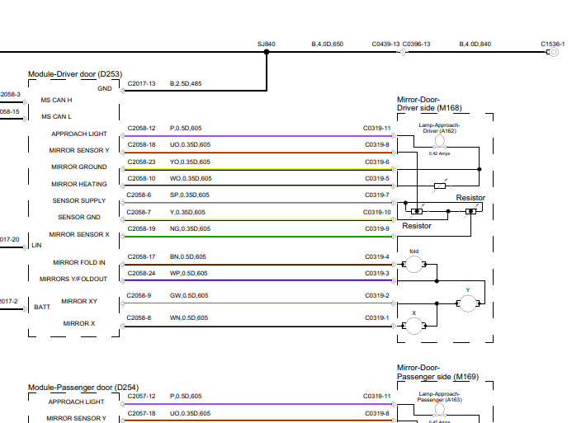Screen dimensions: 586x423
Task: Click the mirror heating element resistor symbol
Action: click(x=440, y=186)
